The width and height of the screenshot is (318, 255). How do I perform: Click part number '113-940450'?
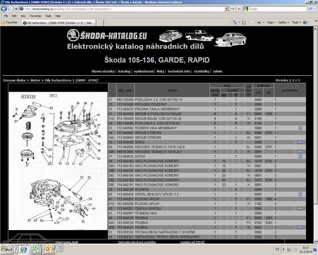tap(125, 194)
